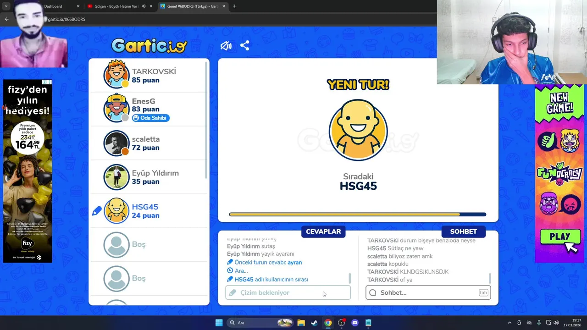
Task: Click the microphone icon in system tray
Action: click(x=539, y=323)
